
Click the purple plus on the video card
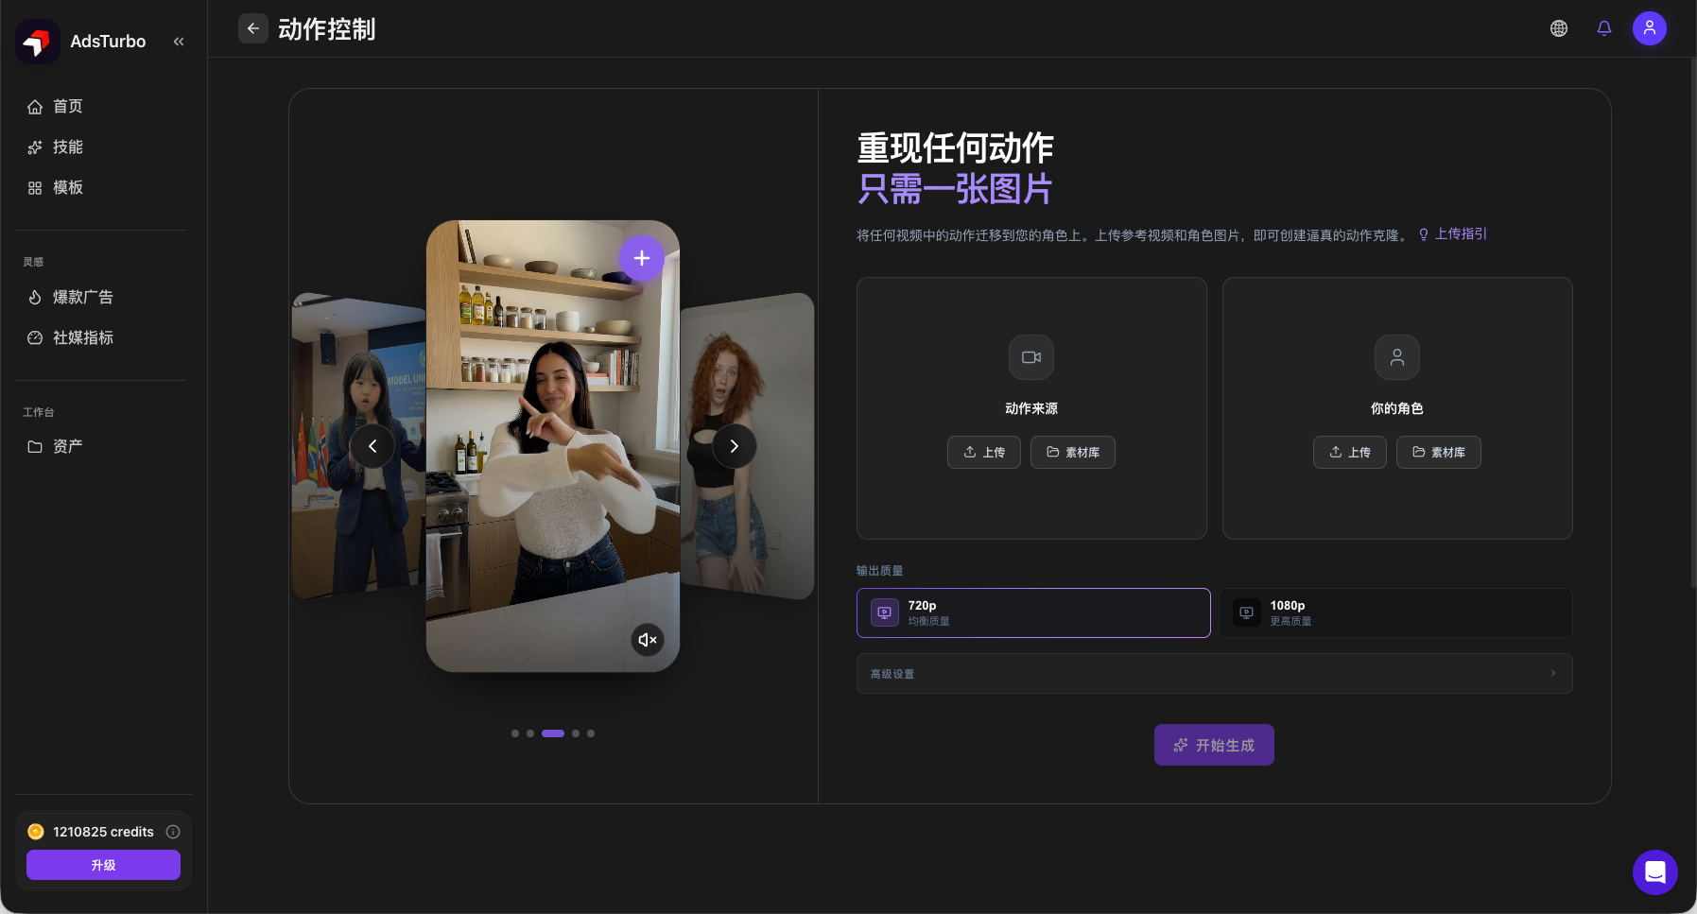642,258
